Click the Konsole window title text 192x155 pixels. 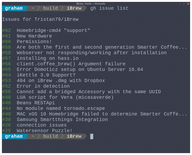pos(91,4)
